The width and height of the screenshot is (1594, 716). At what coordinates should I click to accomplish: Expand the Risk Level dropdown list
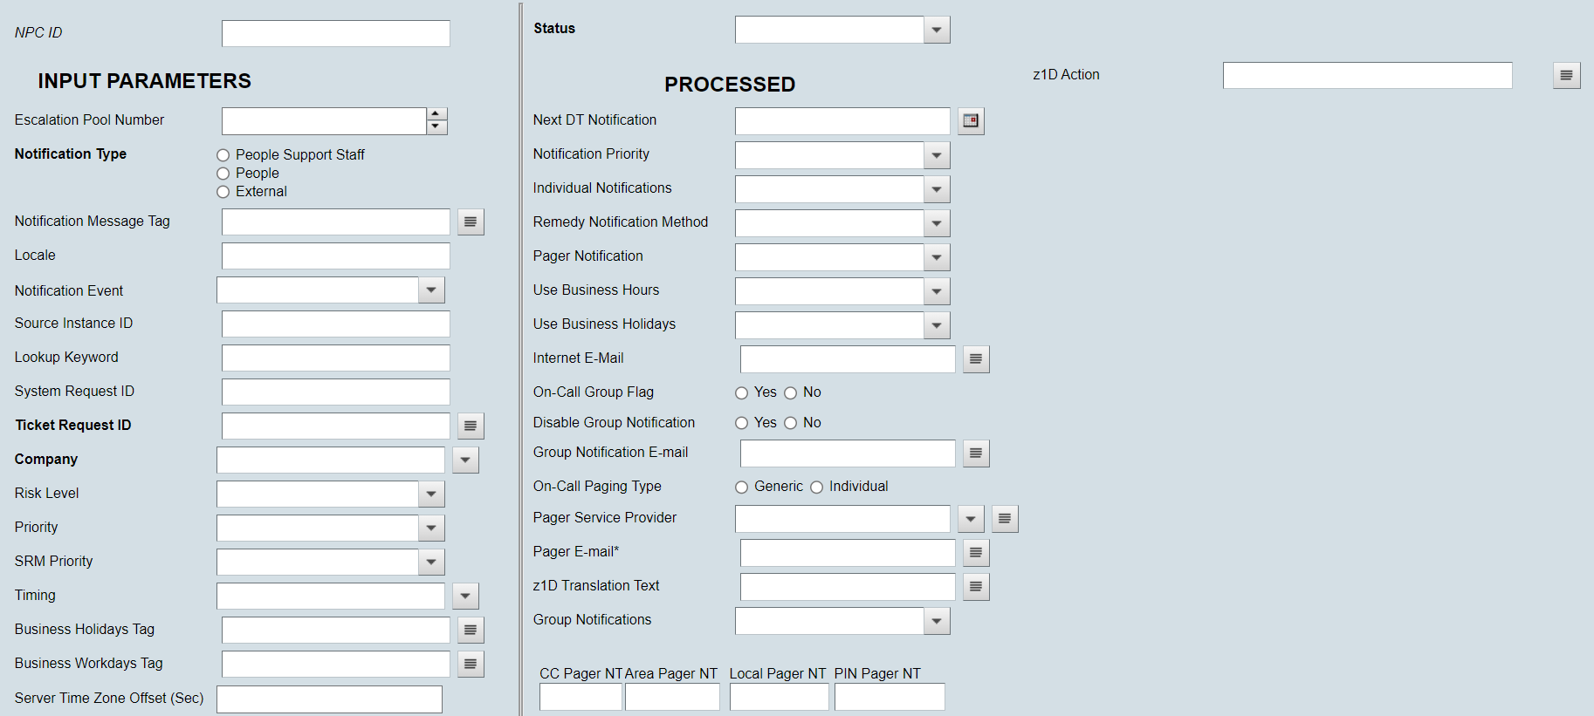[431, 494]
